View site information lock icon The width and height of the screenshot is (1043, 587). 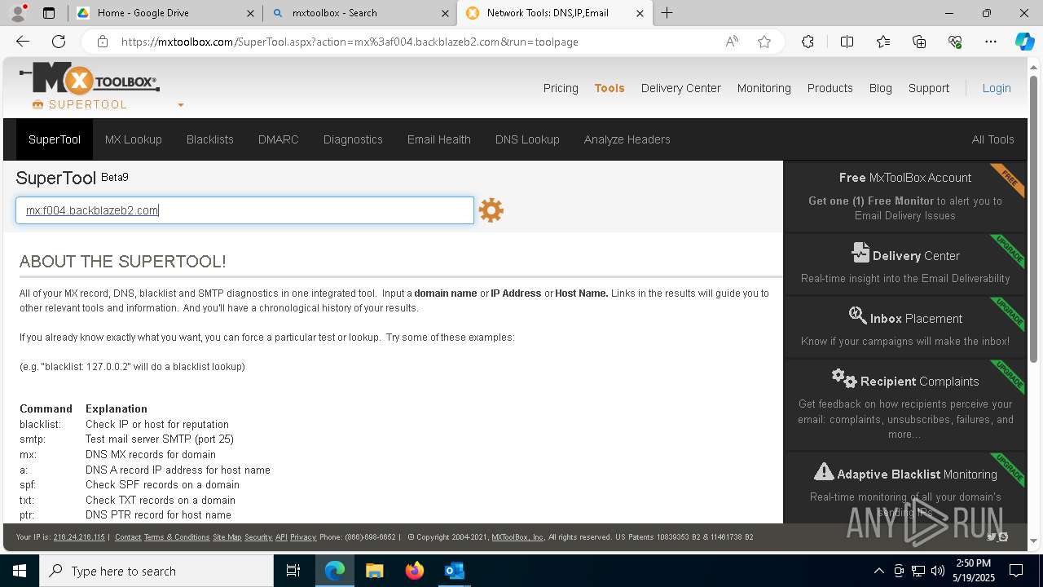(102, 42)
